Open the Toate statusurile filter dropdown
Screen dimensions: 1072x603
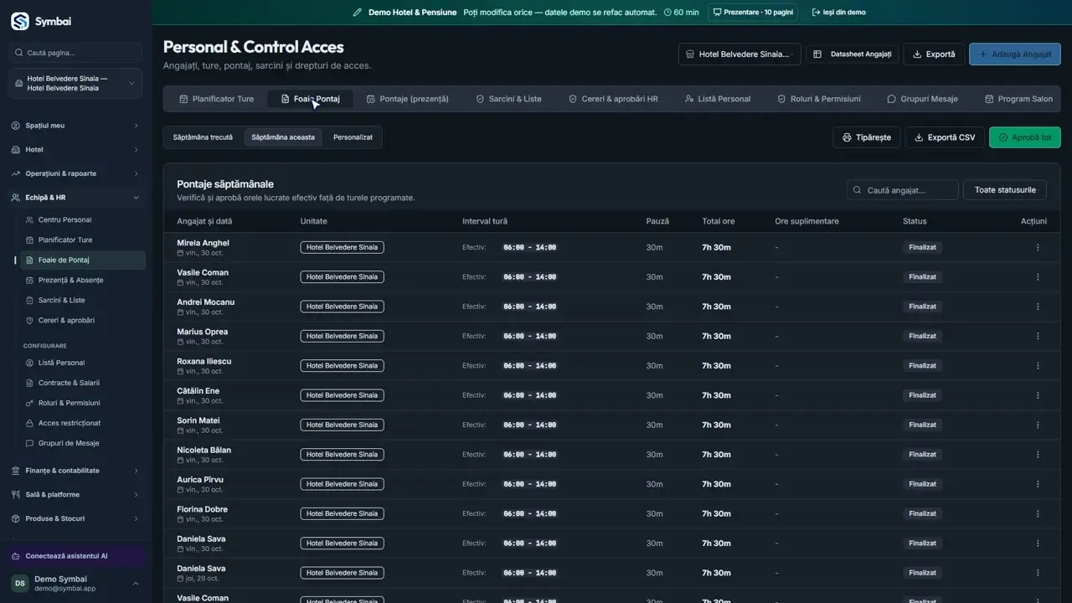pyautogui.click(x=1005, y=190)
